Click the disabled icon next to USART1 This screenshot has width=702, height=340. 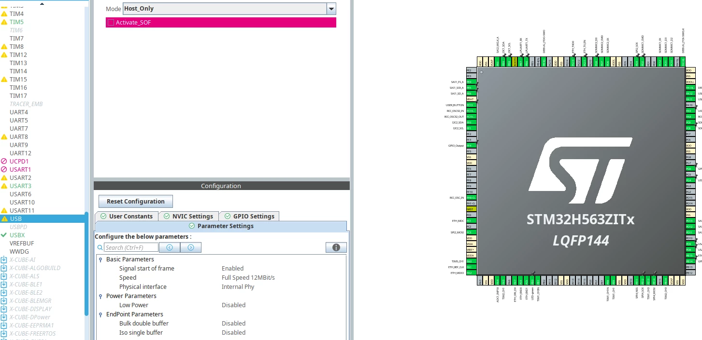[x=4, y=169]
